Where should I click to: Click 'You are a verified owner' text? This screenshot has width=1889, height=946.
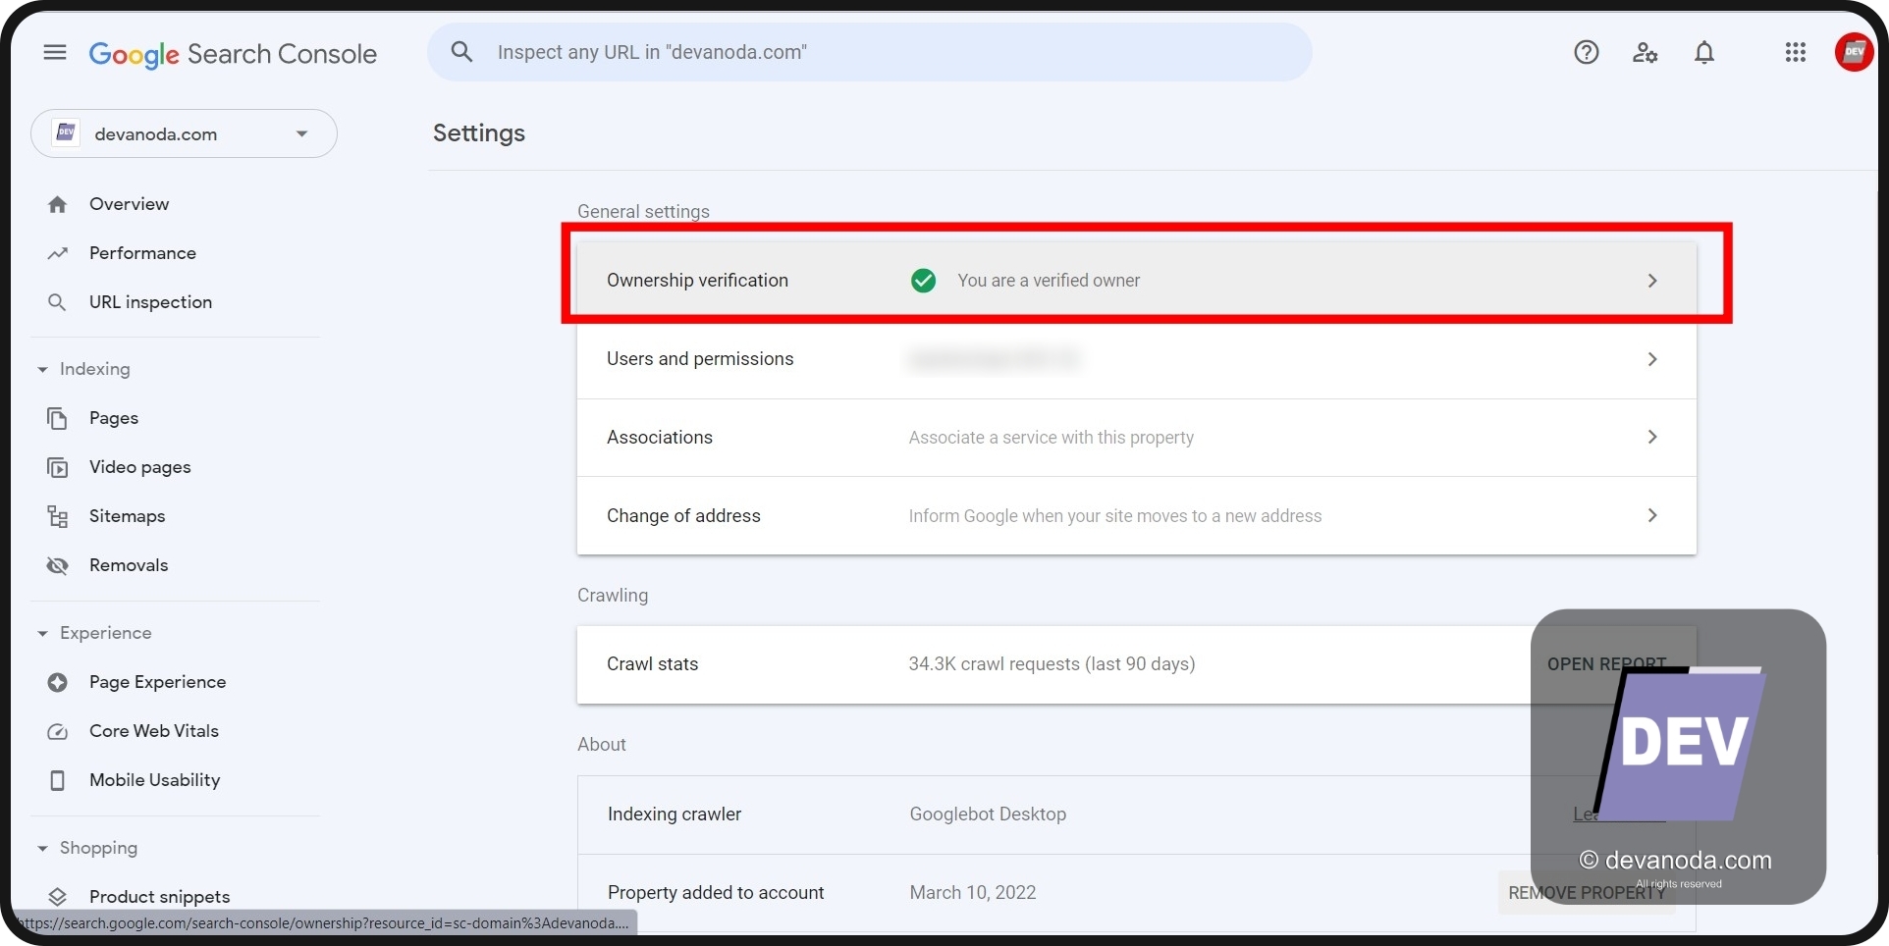(x=1049, y=281)
